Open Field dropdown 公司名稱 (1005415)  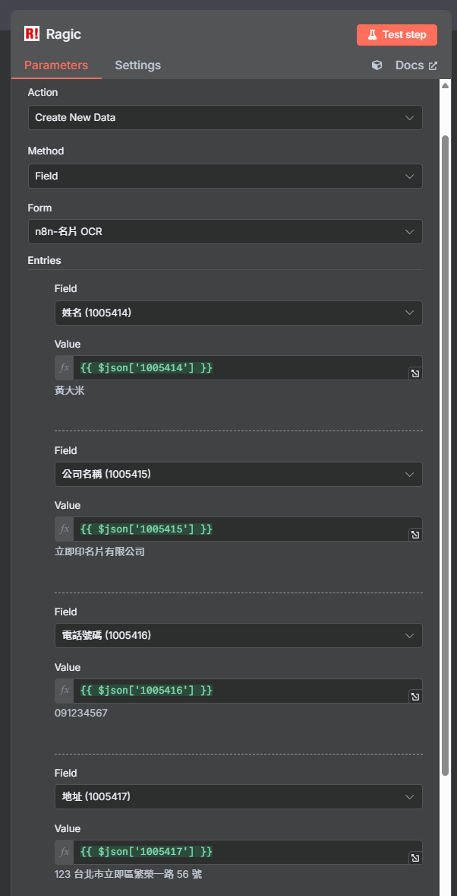238,475
